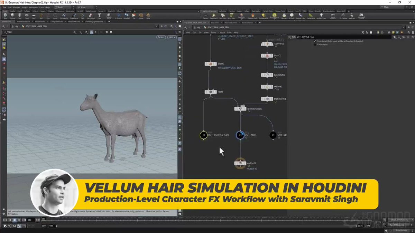Add a Volume Light
This screenshot has height=233, width=415.
253,16
